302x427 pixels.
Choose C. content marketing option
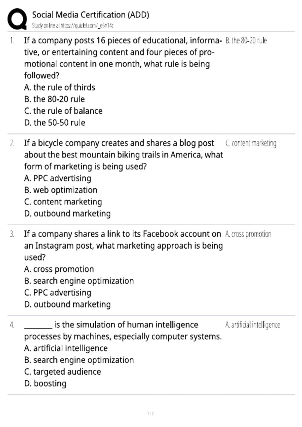[63, 202]
